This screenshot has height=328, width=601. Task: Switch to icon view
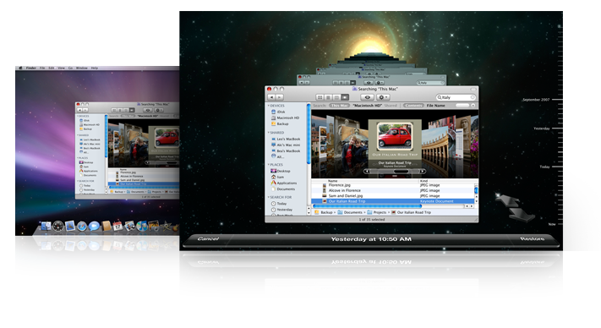[320, 97]
